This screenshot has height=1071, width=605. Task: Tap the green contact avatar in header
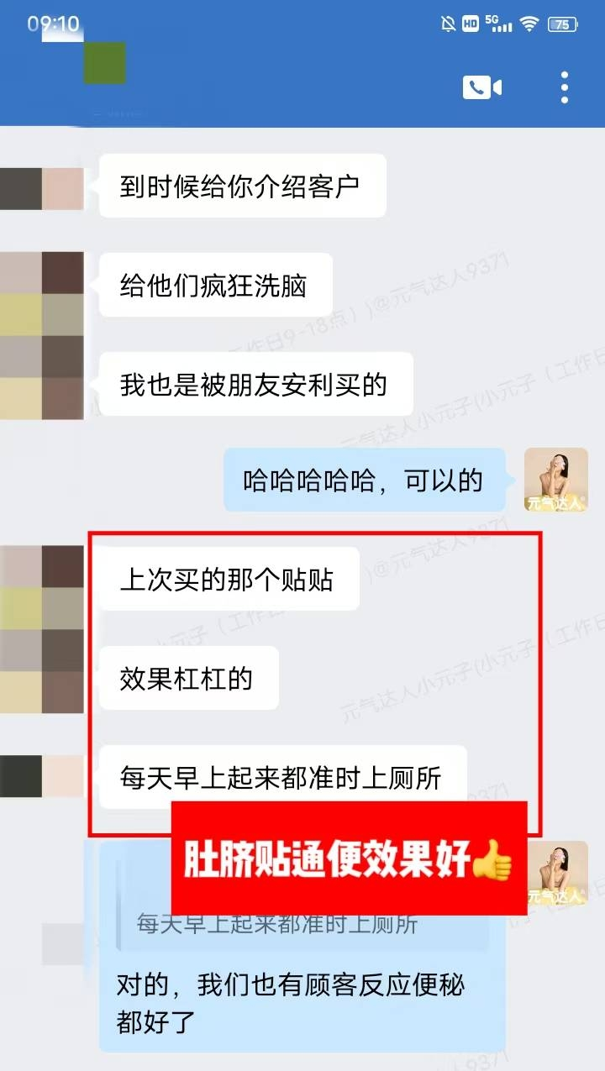[105, 63]
